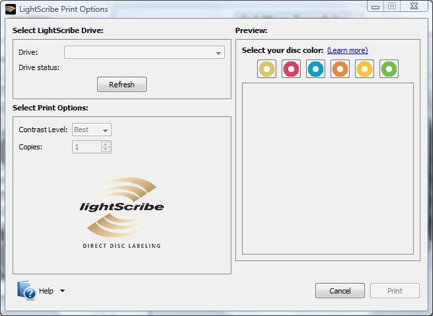Click the 'Select your disc color:' text

[x=282, y=50]
